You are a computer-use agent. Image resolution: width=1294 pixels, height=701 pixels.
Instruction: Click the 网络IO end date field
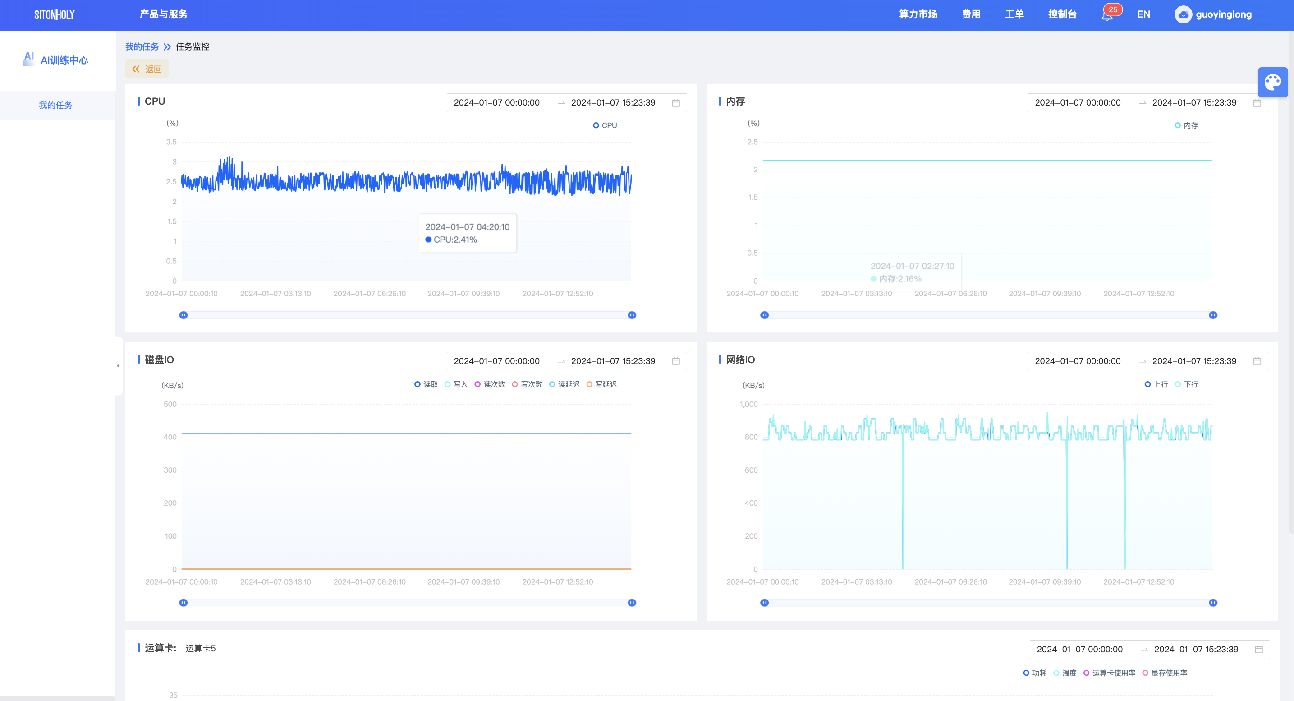1194,361
